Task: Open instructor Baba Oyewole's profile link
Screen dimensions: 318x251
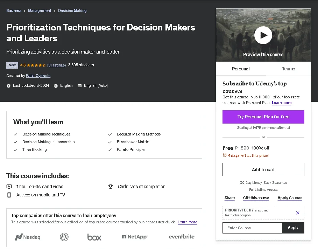Action: pos(38,76)
